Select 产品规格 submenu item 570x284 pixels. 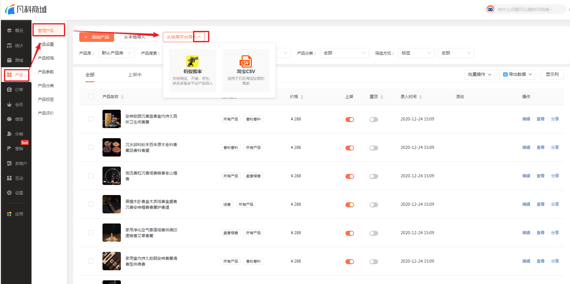[x=46, y=58]
